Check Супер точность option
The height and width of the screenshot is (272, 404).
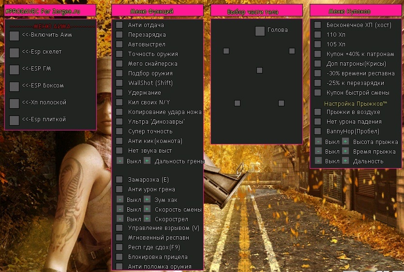pos(120,131)
